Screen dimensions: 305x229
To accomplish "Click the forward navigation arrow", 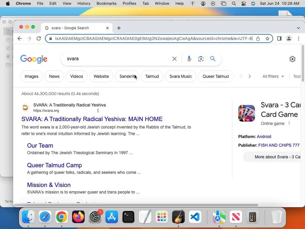I will tap(29, 38).
